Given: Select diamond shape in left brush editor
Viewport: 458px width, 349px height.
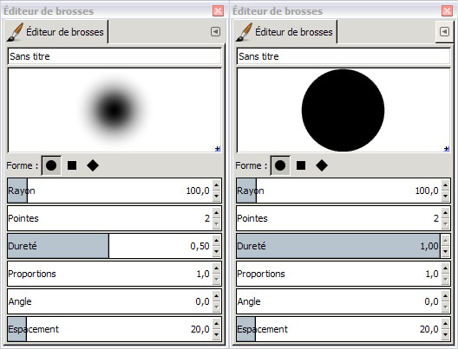Looking at the screenshot, I should pyautogui.click(x=93, y=165).
